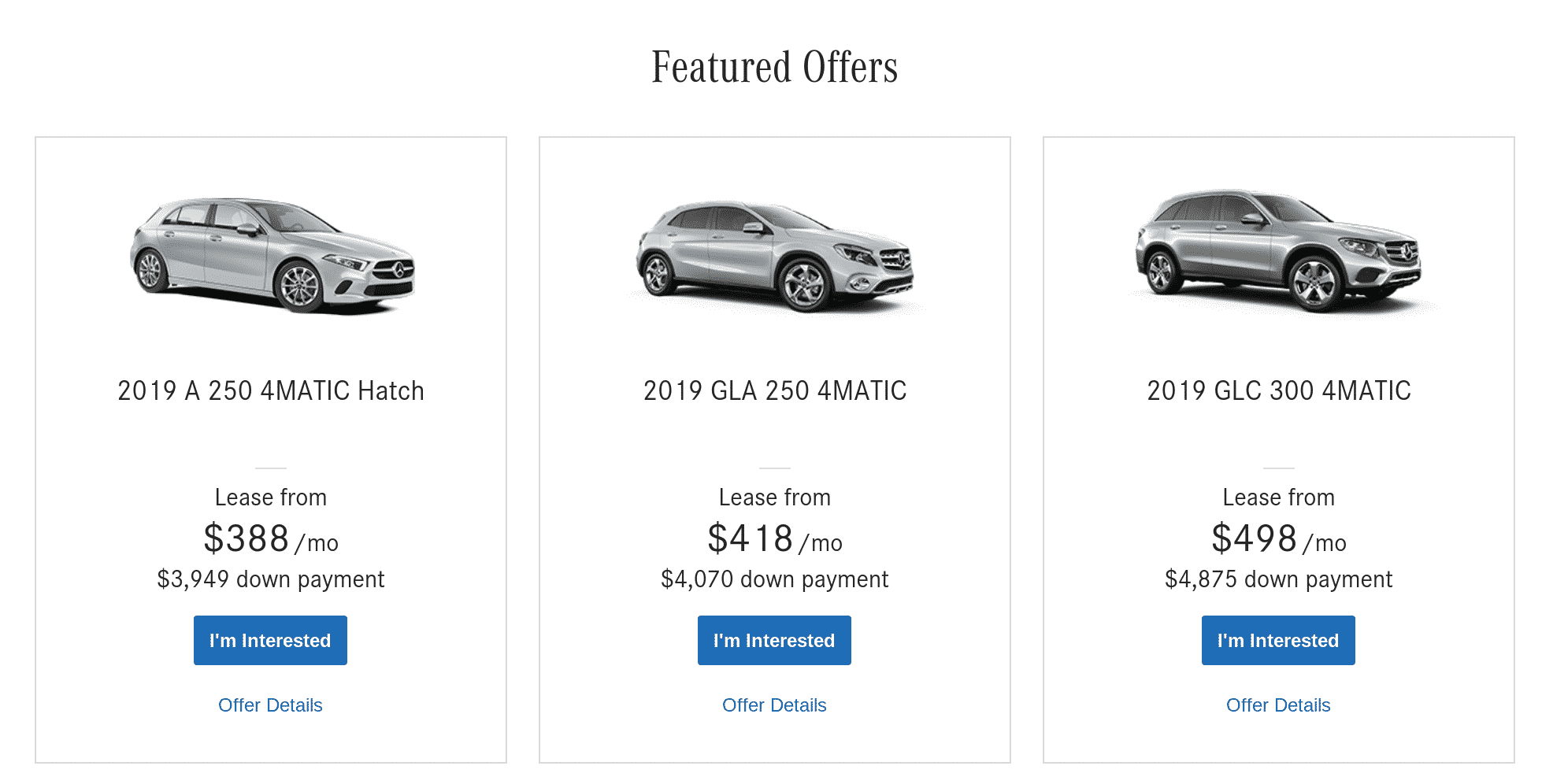Click the 2019 A 250 4MATIC Hatch title
Image resolution: width=1542 pixels, height=773 pixels.
coord(271,391)
